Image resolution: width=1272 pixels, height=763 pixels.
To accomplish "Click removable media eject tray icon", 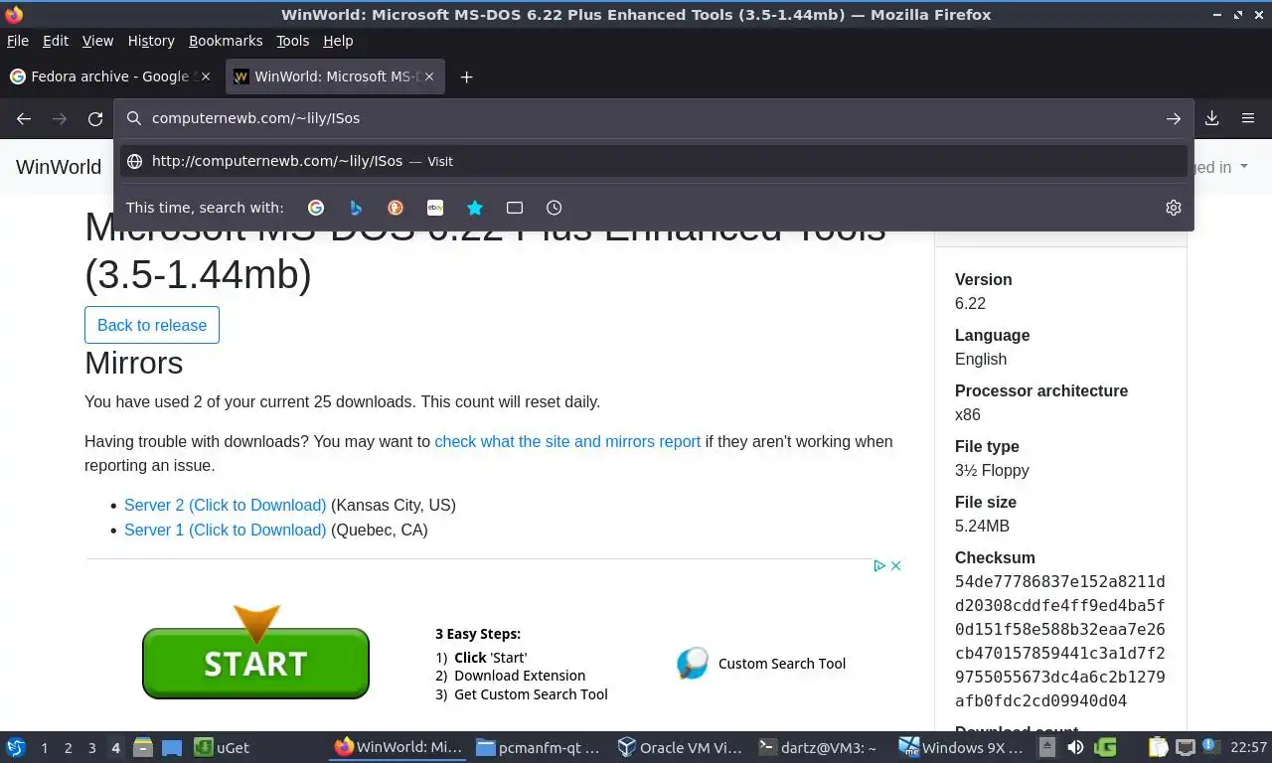I will (x=1049, y=747).
